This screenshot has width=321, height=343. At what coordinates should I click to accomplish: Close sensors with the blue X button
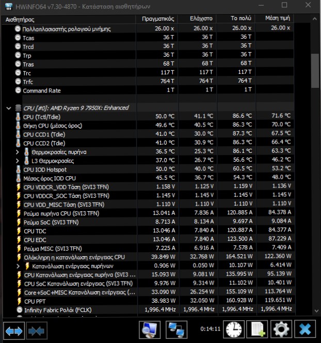pyautogui.click(x=305, y=329)
